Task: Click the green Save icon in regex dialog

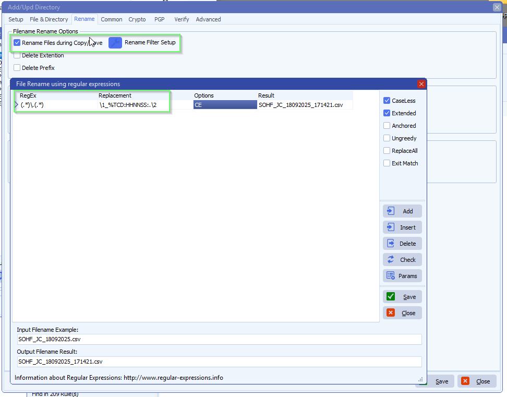Action: pos(391,297)
